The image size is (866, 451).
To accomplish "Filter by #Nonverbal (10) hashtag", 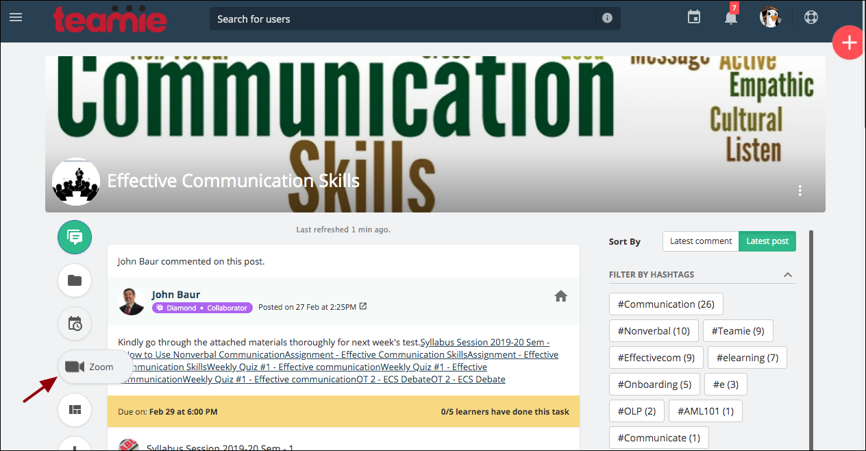I will pyautogui.click(x=654, y=331).
